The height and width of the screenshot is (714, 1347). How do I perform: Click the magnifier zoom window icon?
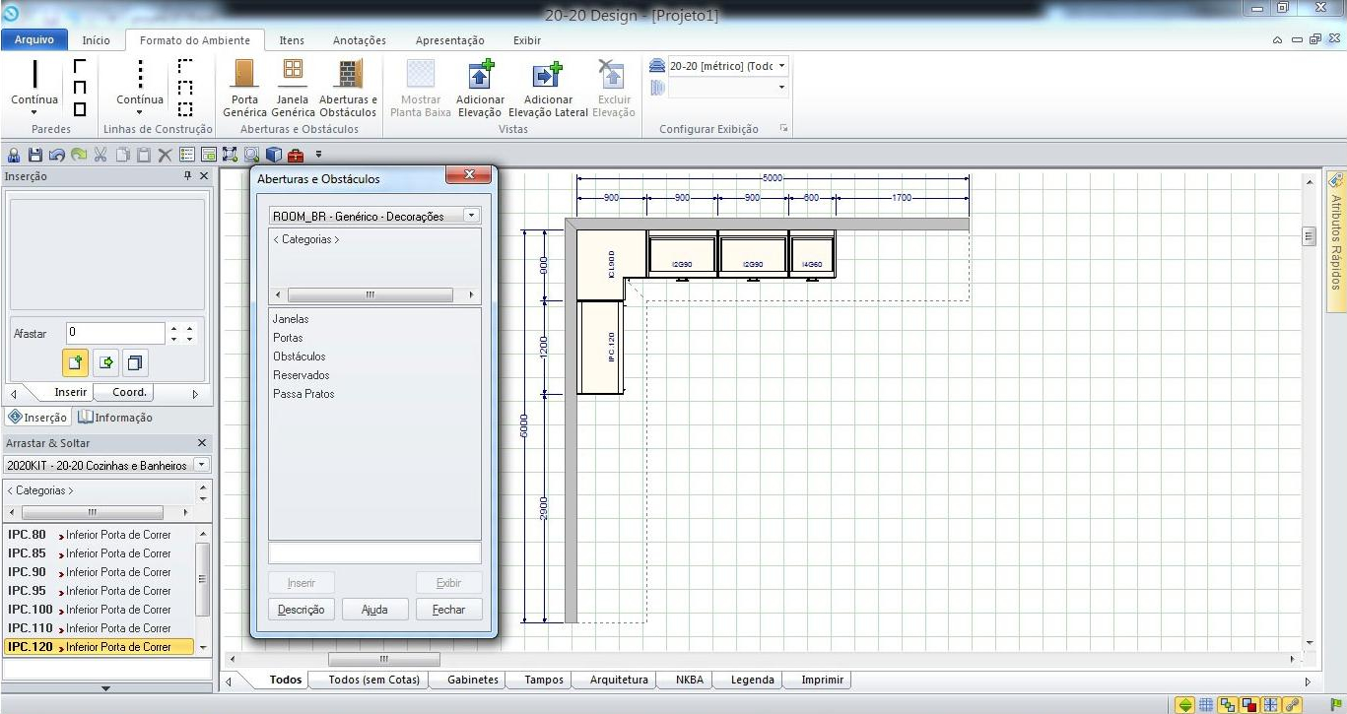pos(251,155)
